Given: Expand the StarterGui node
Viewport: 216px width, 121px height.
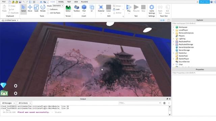Looking at the screenshot, I should 173,53.
